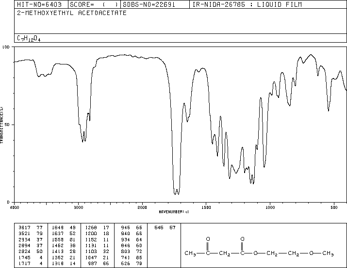Click the 3000 wavenumber axis label
This screenshot has height=268, width=347.
tap(78, 207)
